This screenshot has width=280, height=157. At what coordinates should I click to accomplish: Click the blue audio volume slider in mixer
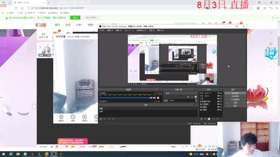click(x=126, y=98)
